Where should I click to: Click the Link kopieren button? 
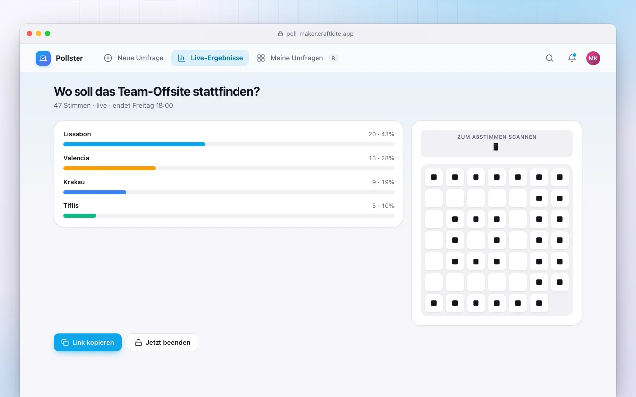pos(87,342)
